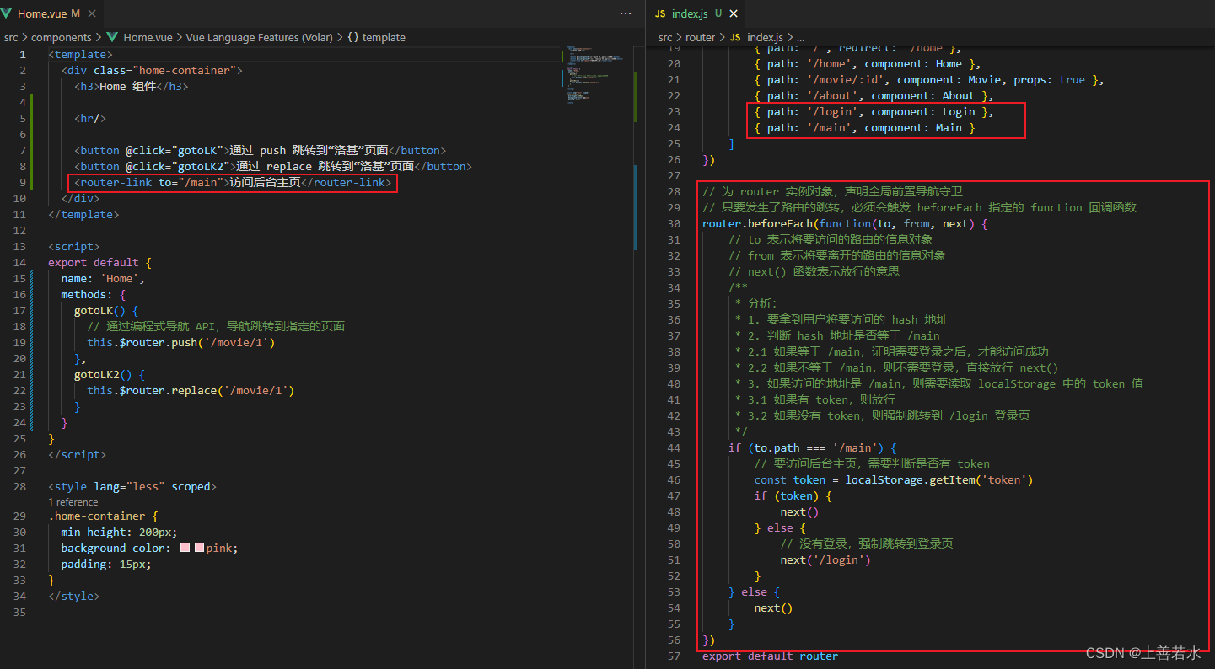Click this.$router.replace('/movie/1') line

point(191,390)
